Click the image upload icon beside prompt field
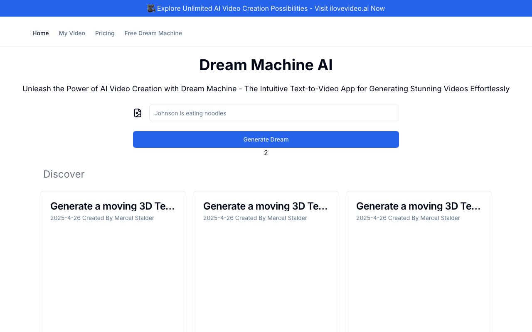The image size is (532, 332). 138,113
